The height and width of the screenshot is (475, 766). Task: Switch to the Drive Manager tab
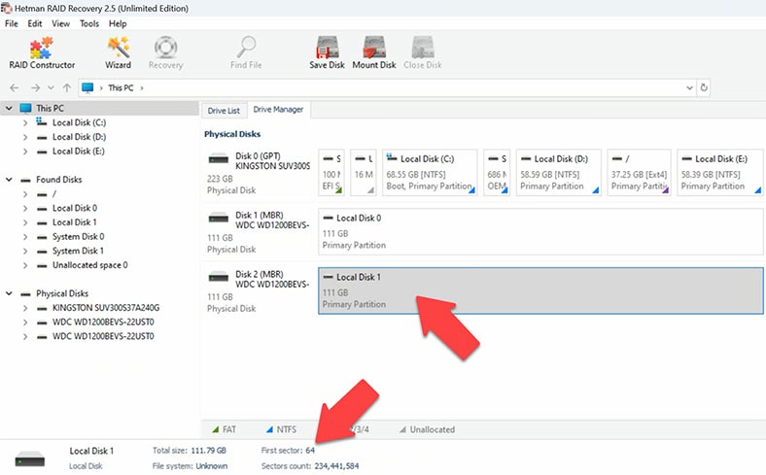(278, 110)
